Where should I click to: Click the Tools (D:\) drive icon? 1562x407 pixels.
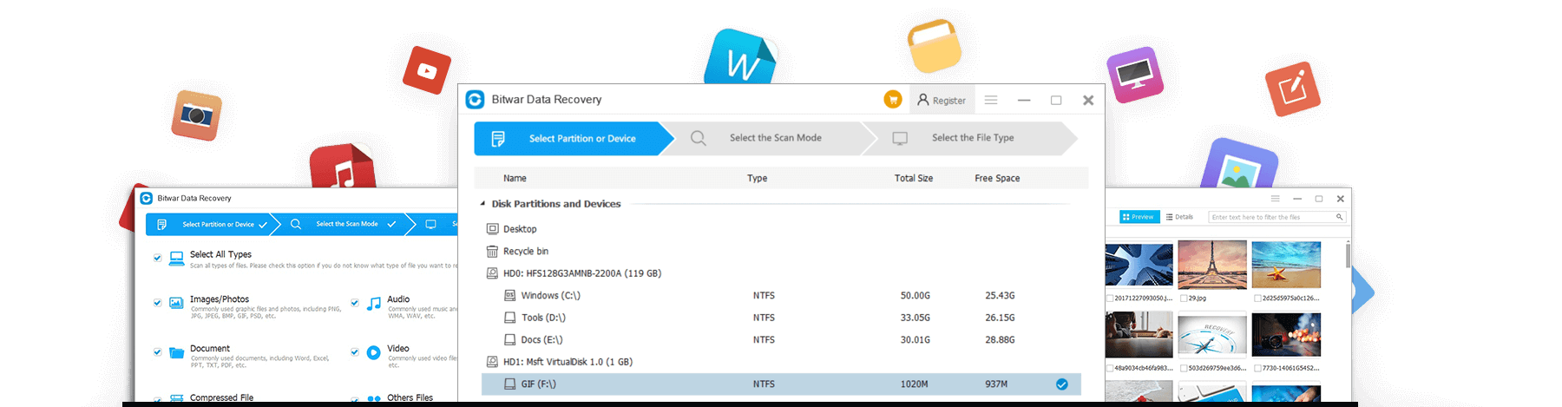tap(510, 318)
